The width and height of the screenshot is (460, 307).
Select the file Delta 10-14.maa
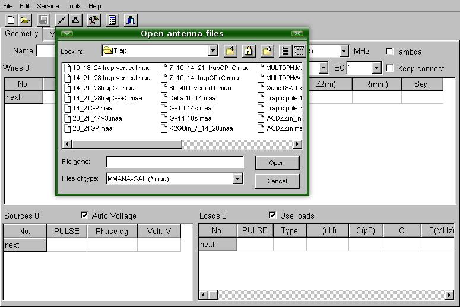192,98
